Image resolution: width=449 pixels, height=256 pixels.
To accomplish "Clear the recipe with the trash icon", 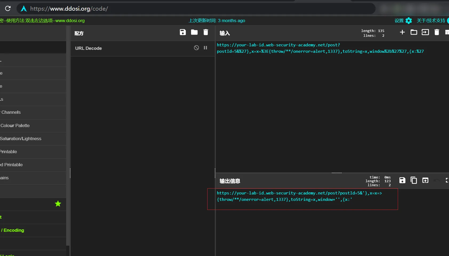I will click(x=206, y=32).
